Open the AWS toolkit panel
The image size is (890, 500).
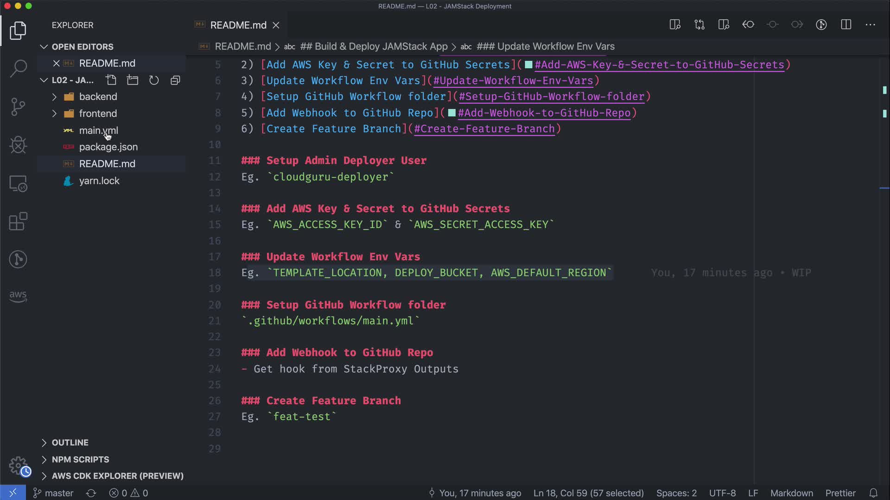(x=18, y=296)
